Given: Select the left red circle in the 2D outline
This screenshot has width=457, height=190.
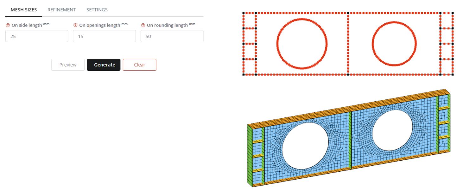Looking at the screenshot, I should coord(302,44).
